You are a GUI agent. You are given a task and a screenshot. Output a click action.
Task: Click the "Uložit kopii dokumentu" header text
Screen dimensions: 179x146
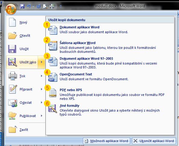pyautogui.click(x=67, y=20)
